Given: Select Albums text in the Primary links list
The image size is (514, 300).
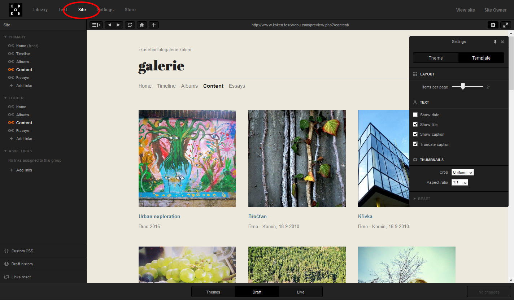Looking at the screenshot, I should (23, 62).
